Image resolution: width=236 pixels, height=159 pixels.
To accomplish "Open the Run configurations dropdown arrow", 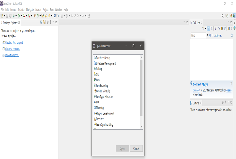I will pyautogui.click(x=21, y=16).
